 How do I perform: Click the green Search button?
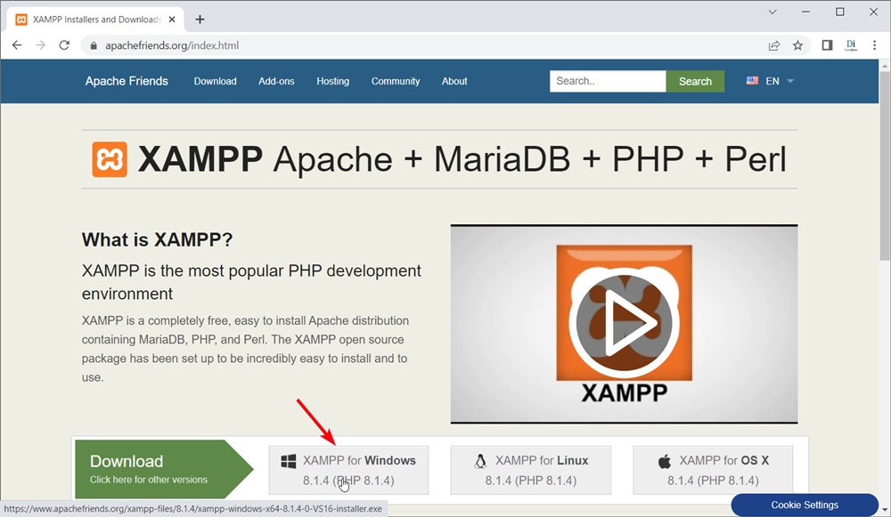point(695,81)
